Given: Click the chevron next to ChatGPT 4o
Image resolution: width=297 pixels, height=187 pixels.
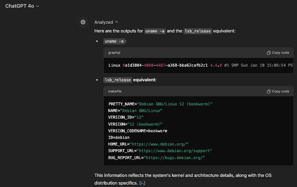Looking at the screenshot, I should [x=37, y=6].
